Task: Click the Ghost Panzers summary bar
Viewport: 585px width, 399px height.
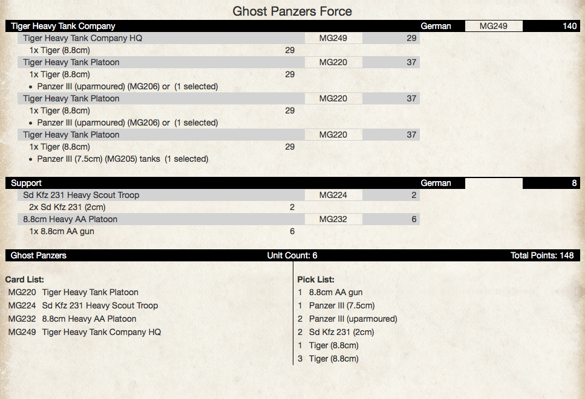Action: [293, 255]
